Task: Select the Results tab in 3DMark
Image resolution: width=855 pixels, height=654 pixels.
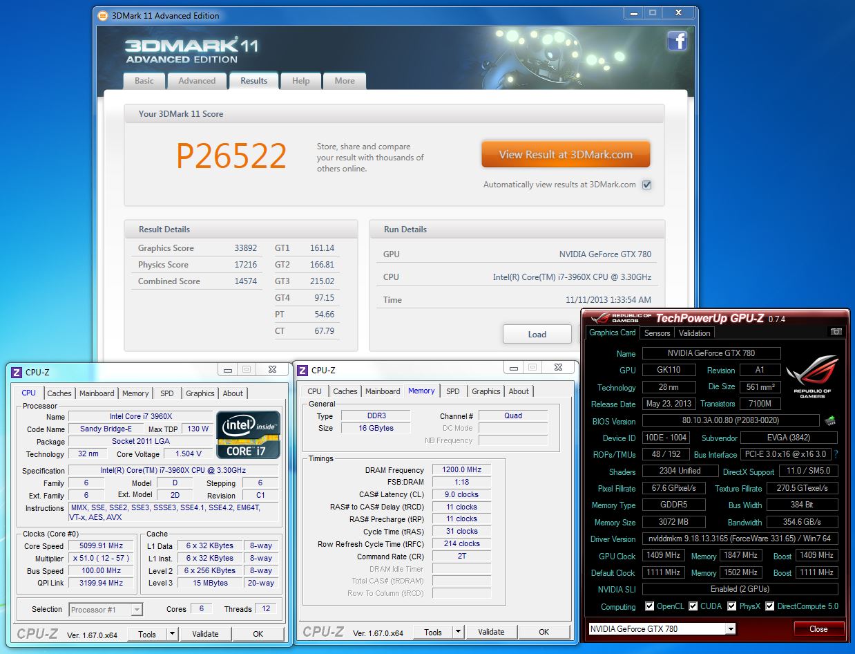Action: coord(253,80)
